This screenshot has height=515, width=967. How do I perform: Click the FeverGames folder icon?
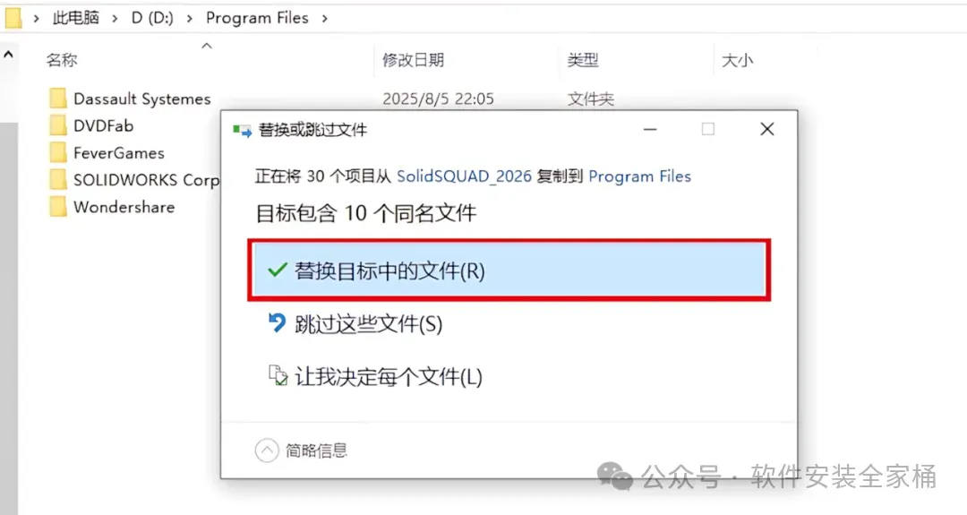(x=58, y=152)
